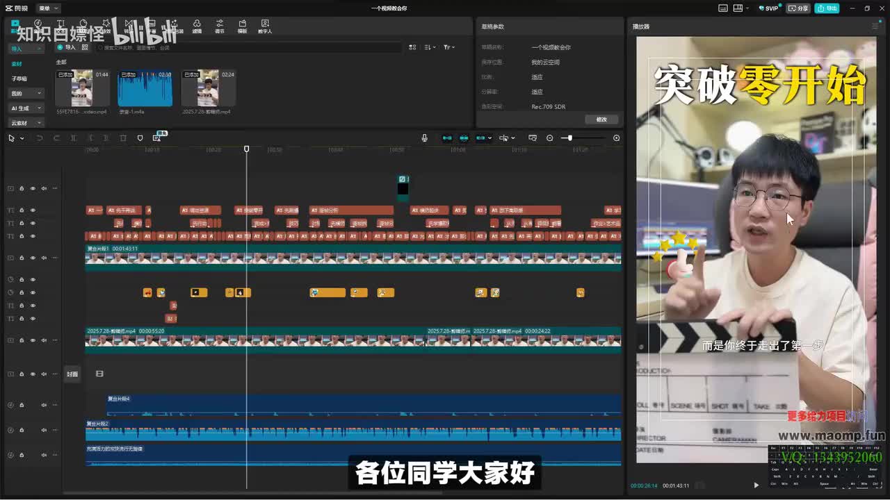Zoom out the timeline with minus icon
890x500 pixels.
coord(549,138)
